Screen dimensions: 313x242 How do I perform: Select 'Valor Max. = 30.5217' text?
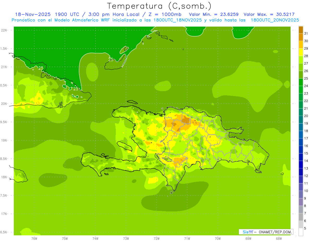269,14
